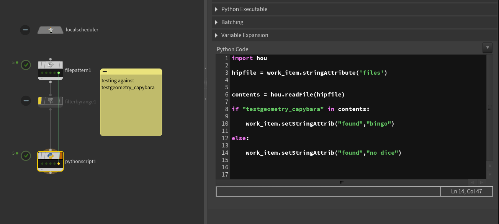Click the pythonscript1 Python logo node
The height and width of the screenshot is (224, 499).
pyautogui.click(x=50, y=156)
